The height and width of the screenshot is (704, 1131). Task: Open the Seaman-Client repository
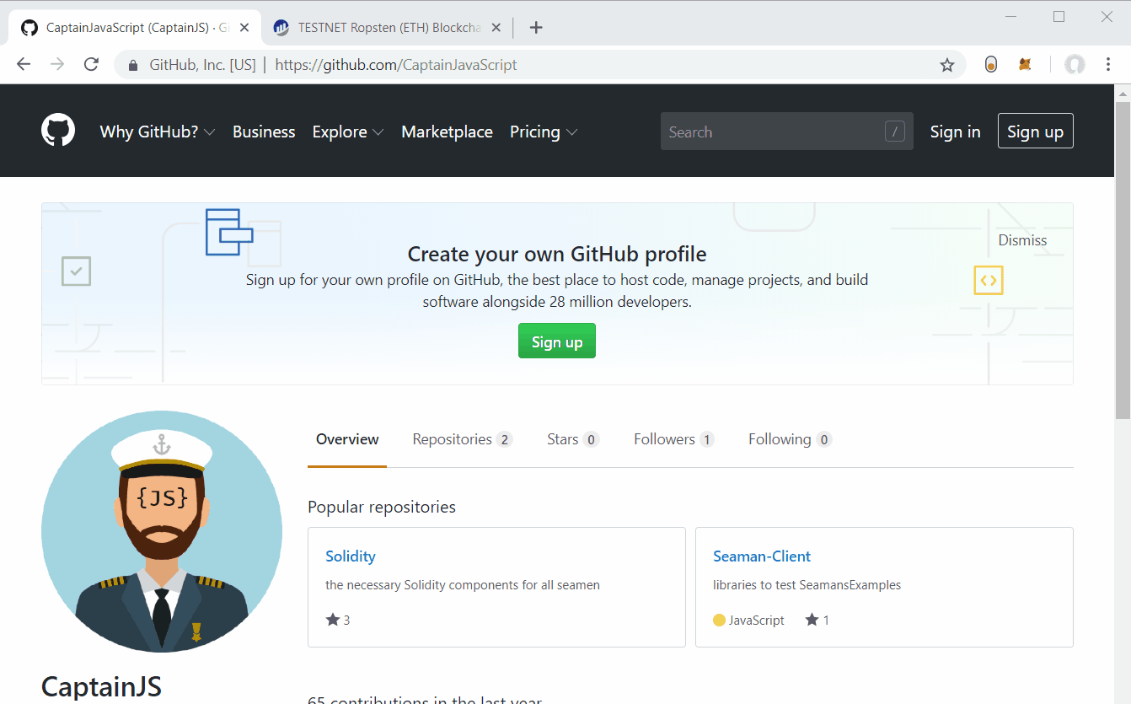click(x=762, y=556)
